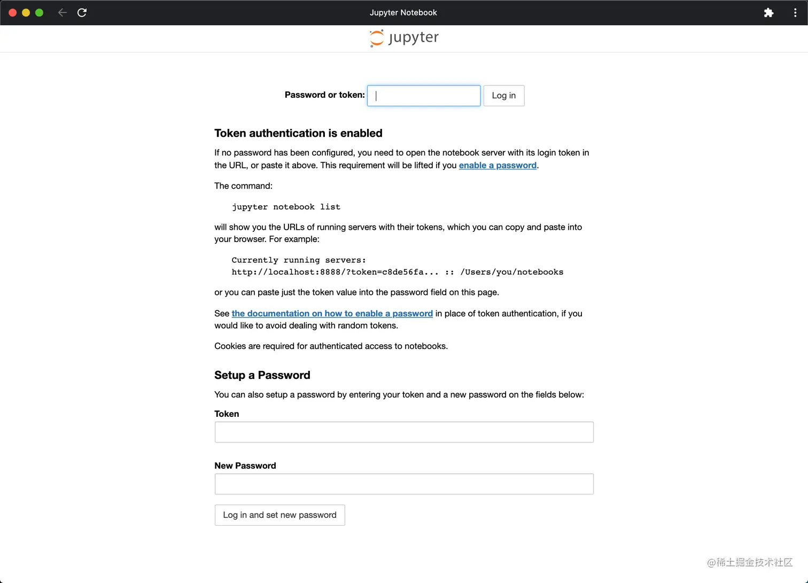808x583 pixels.
Task: Open the three-dot browser menu
Action: (x=795, y=13)
